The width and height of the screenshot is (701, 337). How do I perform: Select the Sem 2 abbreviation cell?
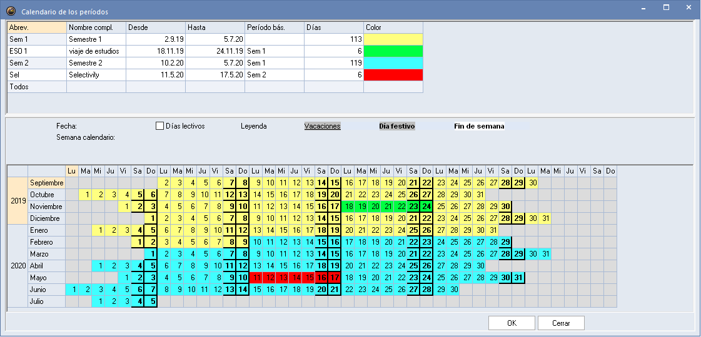(37, 63)
